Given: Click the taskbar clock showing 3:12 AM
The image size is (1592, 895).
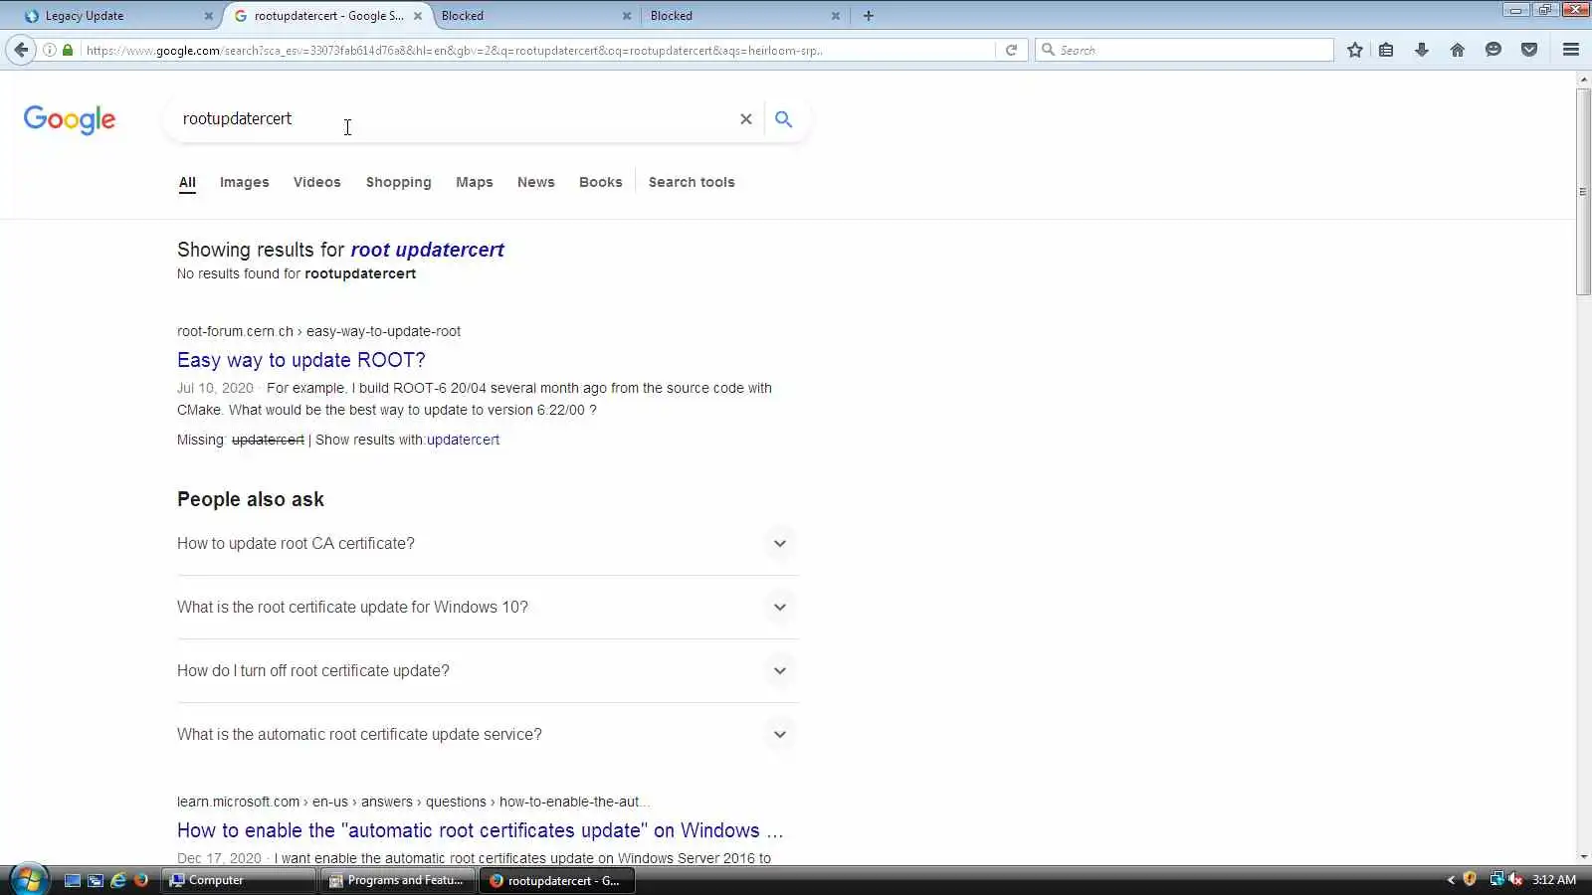Looking at the screenshot, I should [x=1554, y=880].
